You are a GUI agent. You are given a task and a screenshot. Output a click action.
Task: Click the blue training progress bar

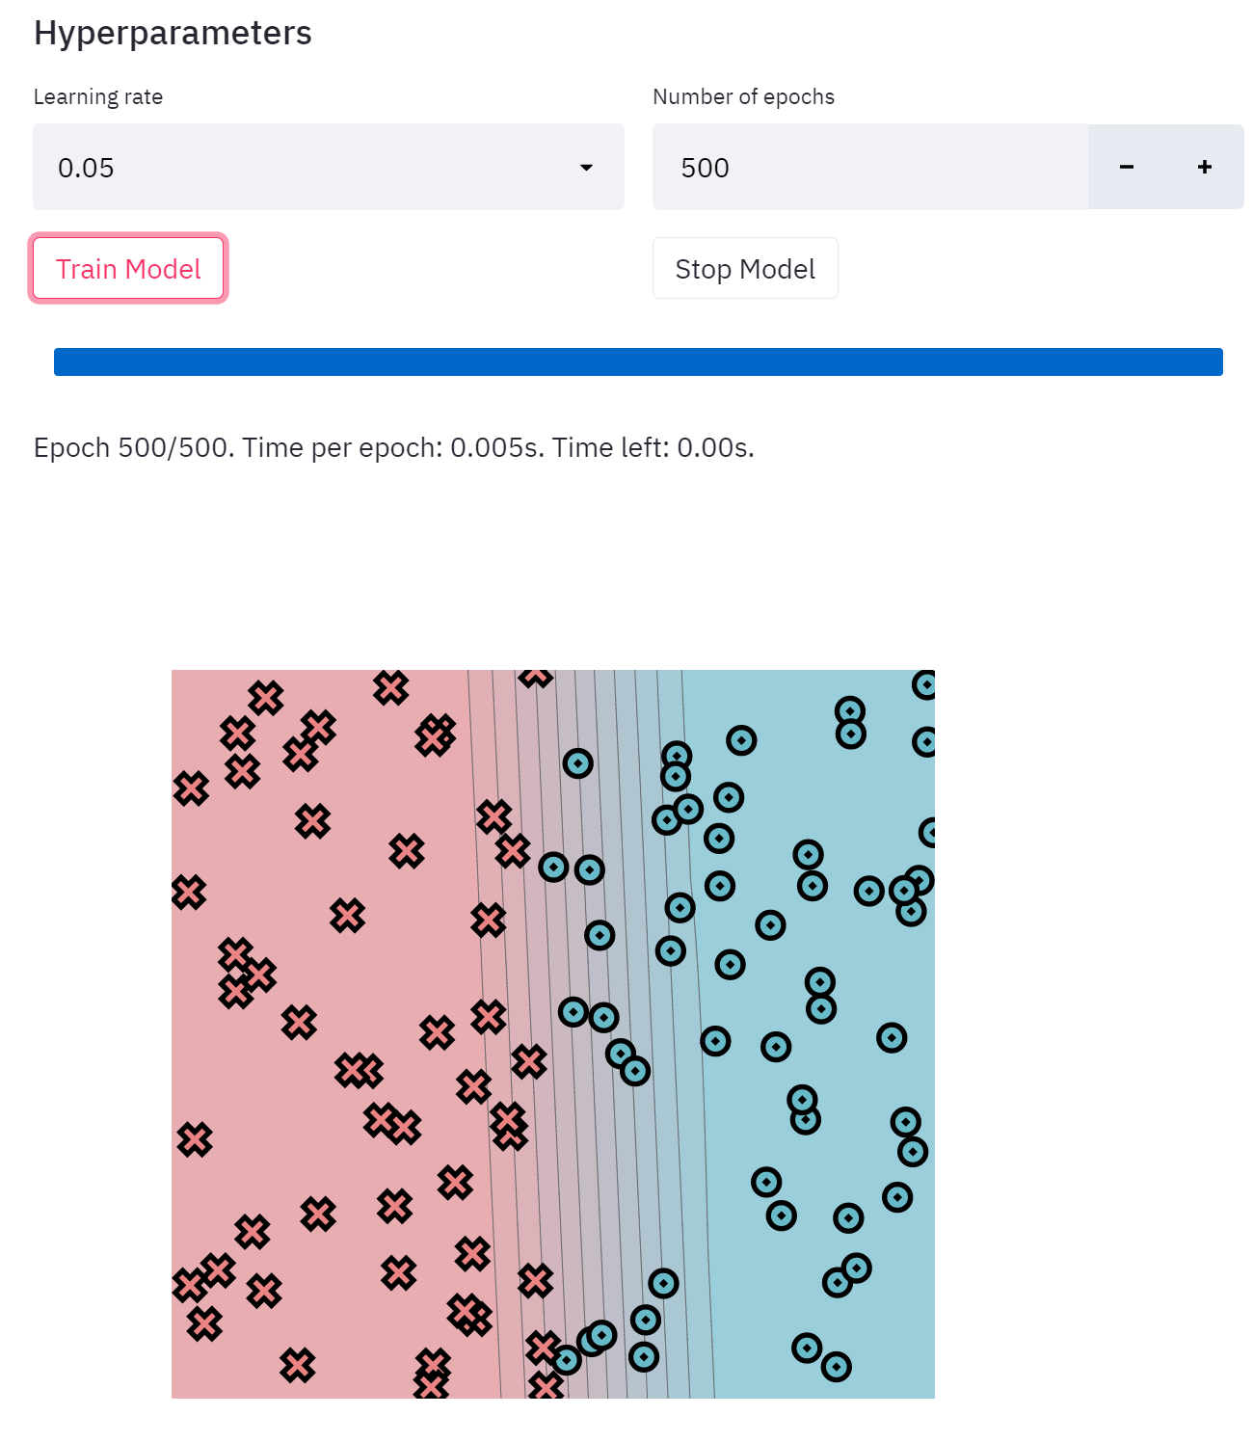tap(636, 361)
